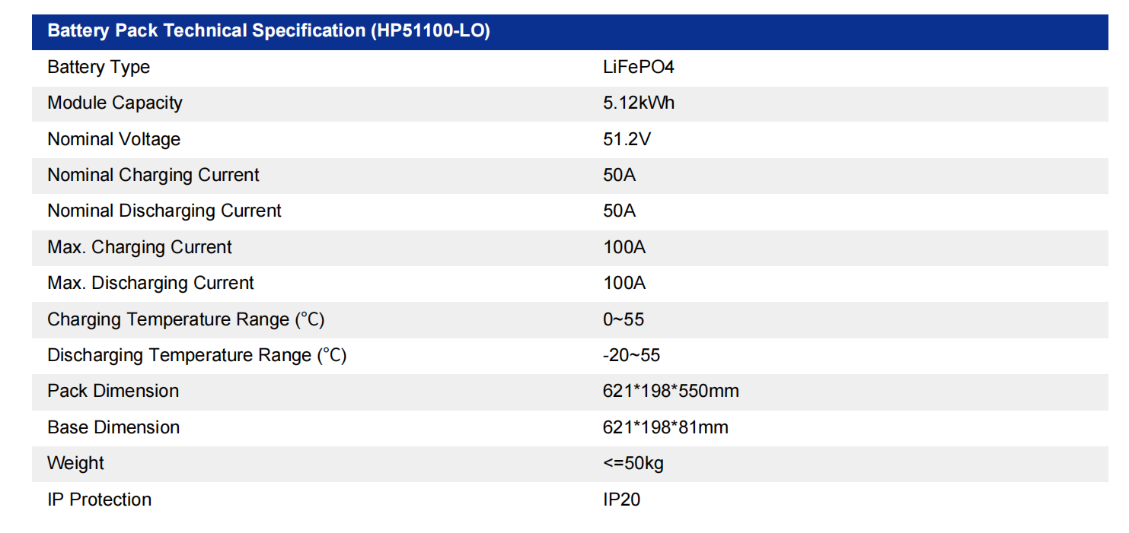Click the Max. Discharging Current 100A value
The image size is (1129, 533).
[624, 283]
